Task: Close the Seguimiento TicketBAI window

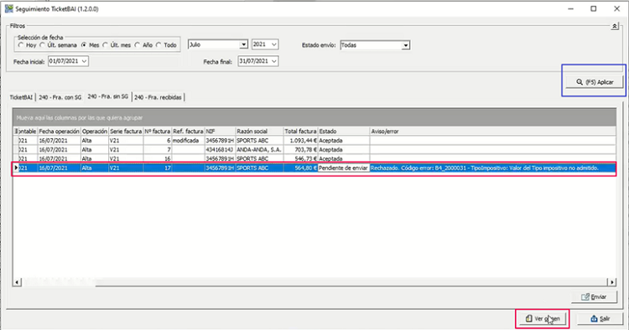Action: (x=616, y=9)
